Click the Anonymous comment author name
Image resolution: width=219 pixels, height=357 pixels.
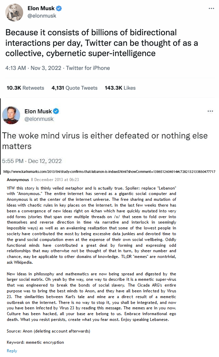point(18,180)
